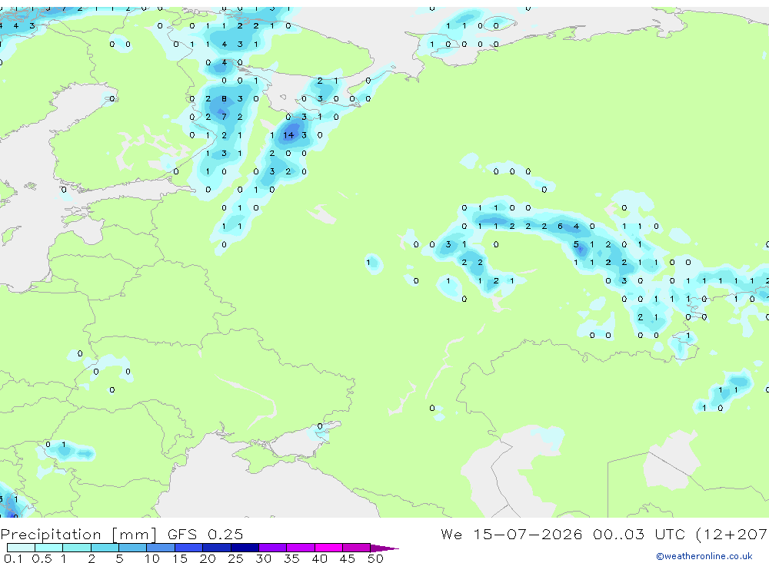
Task: Click the purple arrow above 50 in the legend
Action: tap(384, 548)
